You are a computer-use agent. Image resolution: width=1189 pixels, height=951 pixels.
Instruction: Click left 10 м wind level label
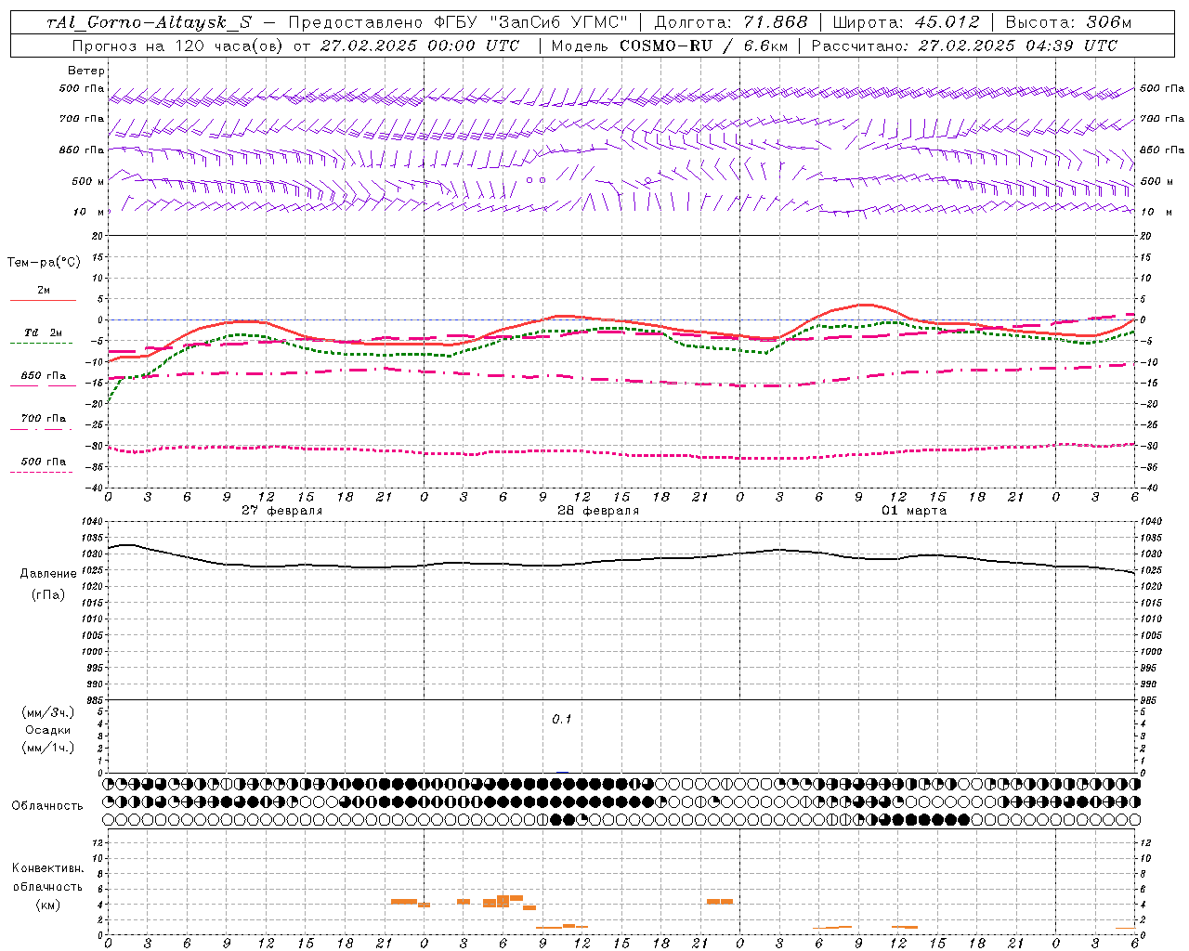(x=88, y=212)
